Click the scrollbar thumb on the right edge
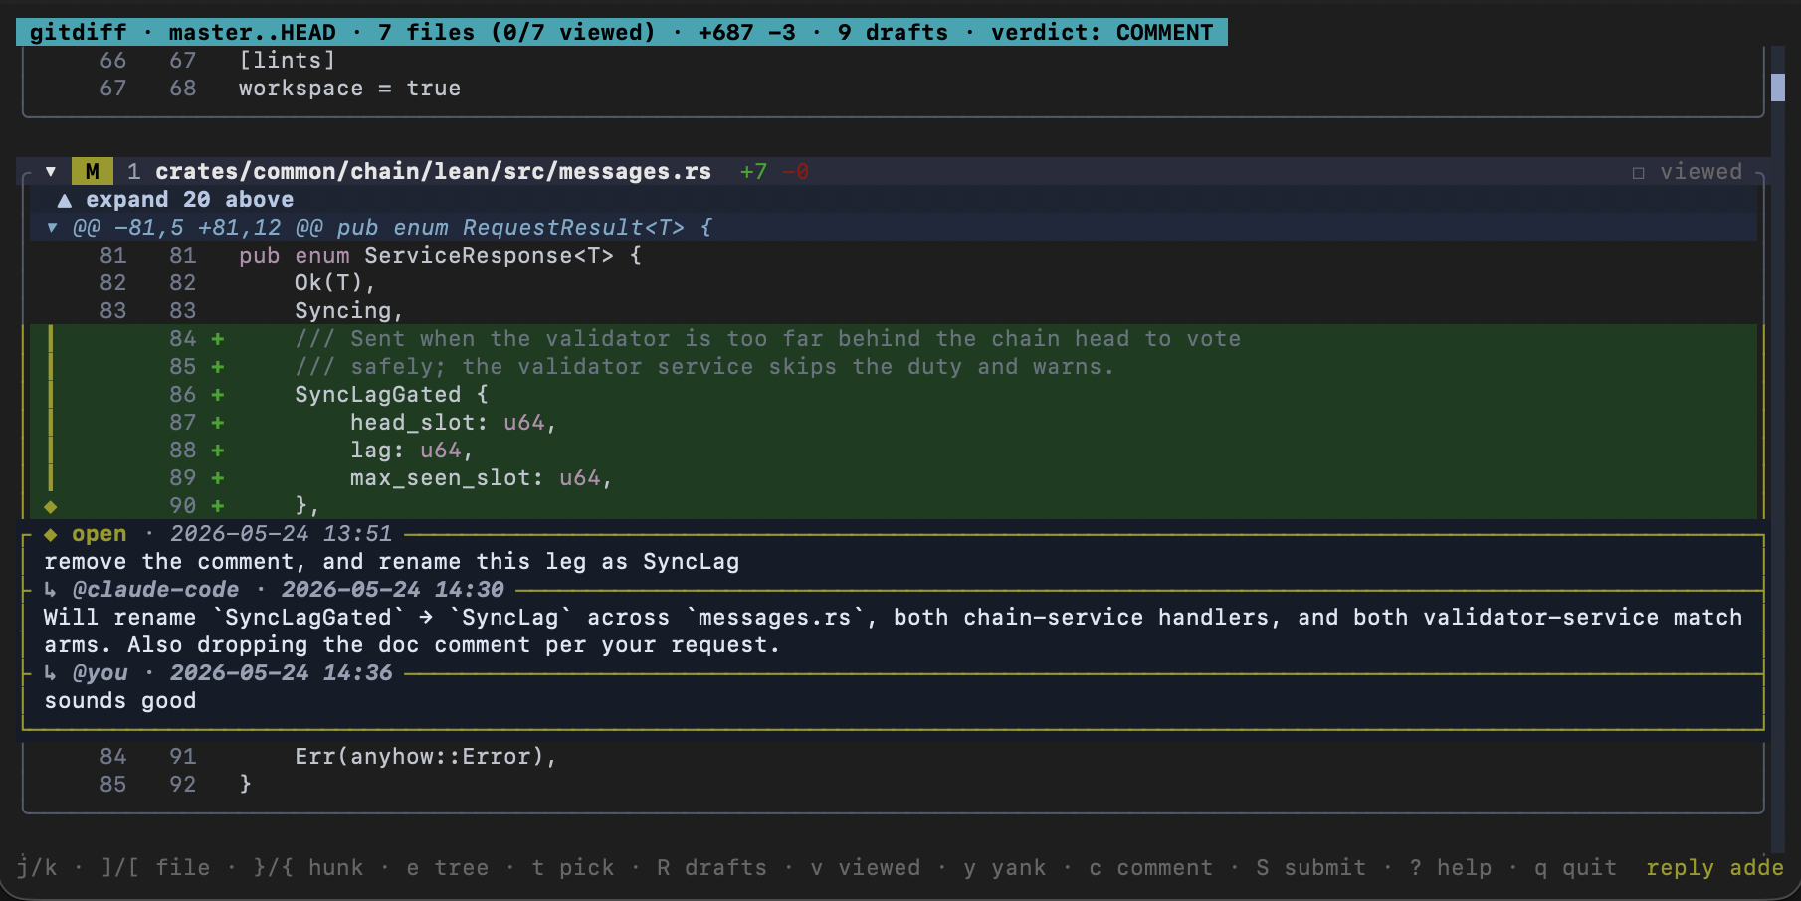This screenshot has width=1801, height=901. [1778, 87]
